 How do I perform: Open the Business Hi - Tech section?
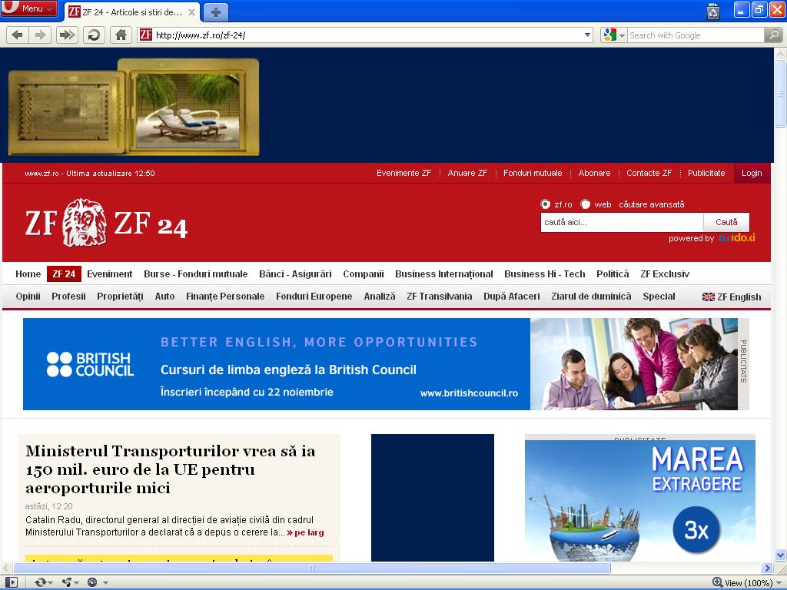[545, 274]
